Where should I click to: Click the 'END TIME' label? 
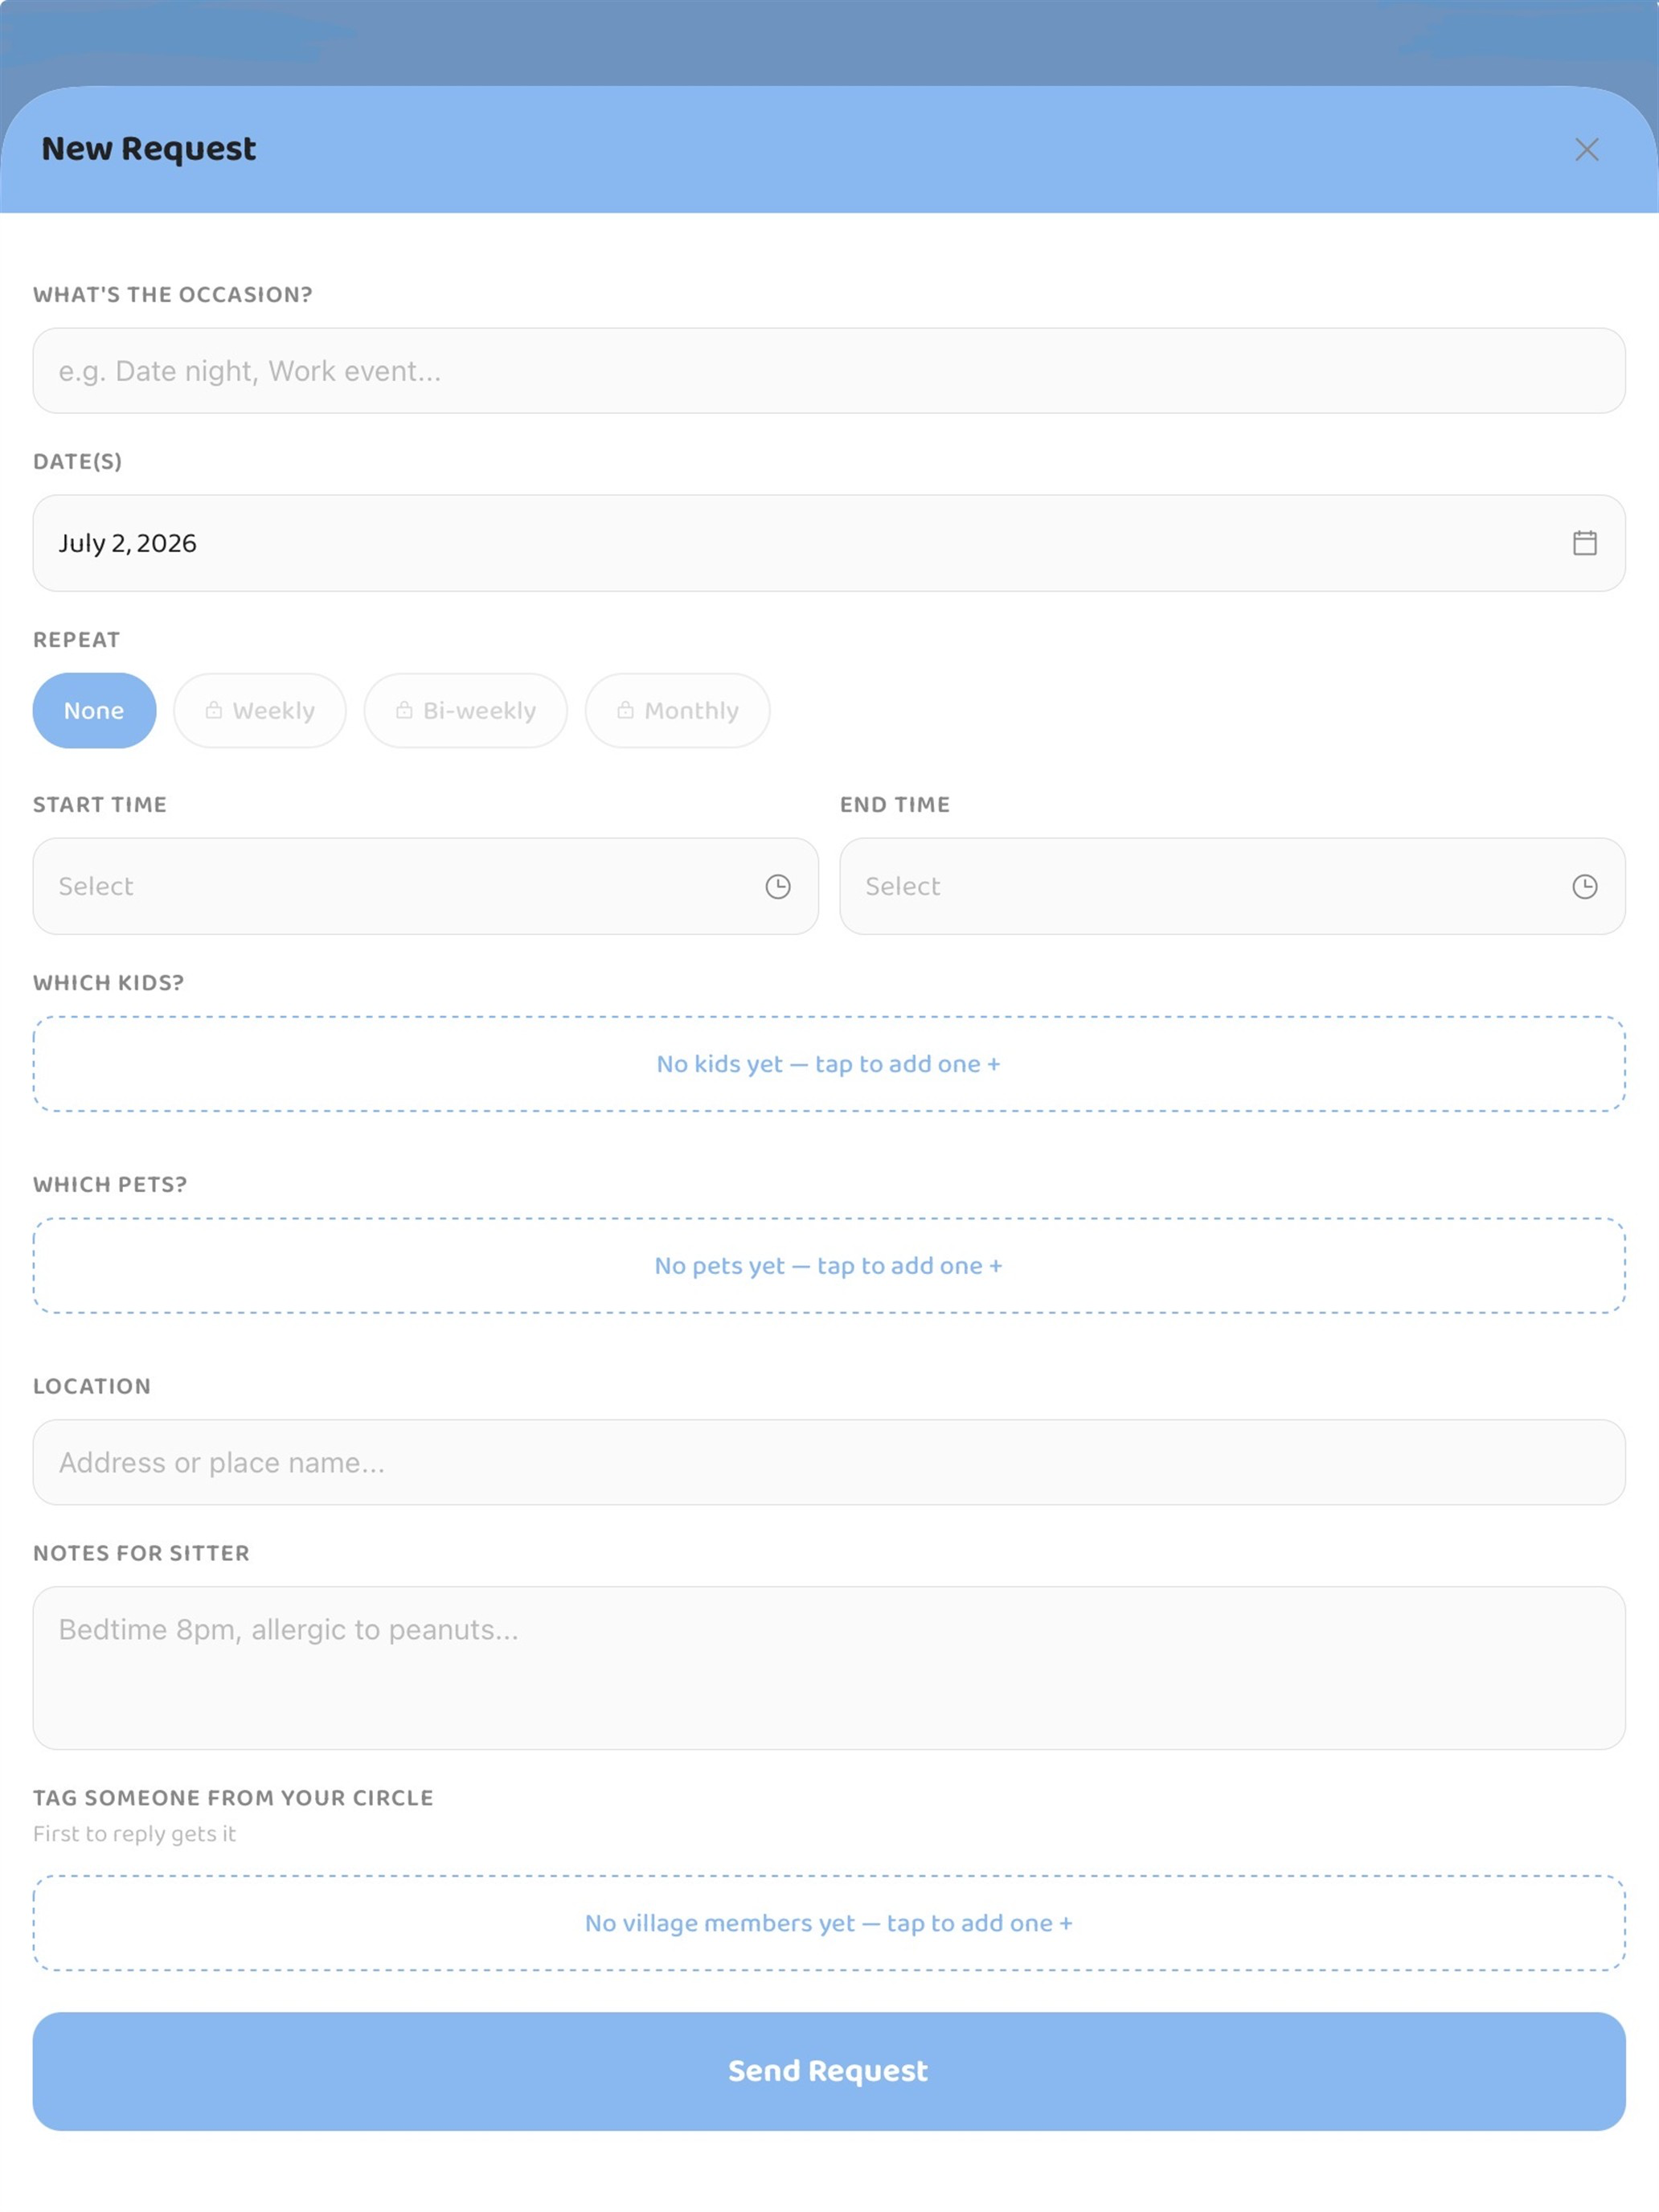[895, 805]
